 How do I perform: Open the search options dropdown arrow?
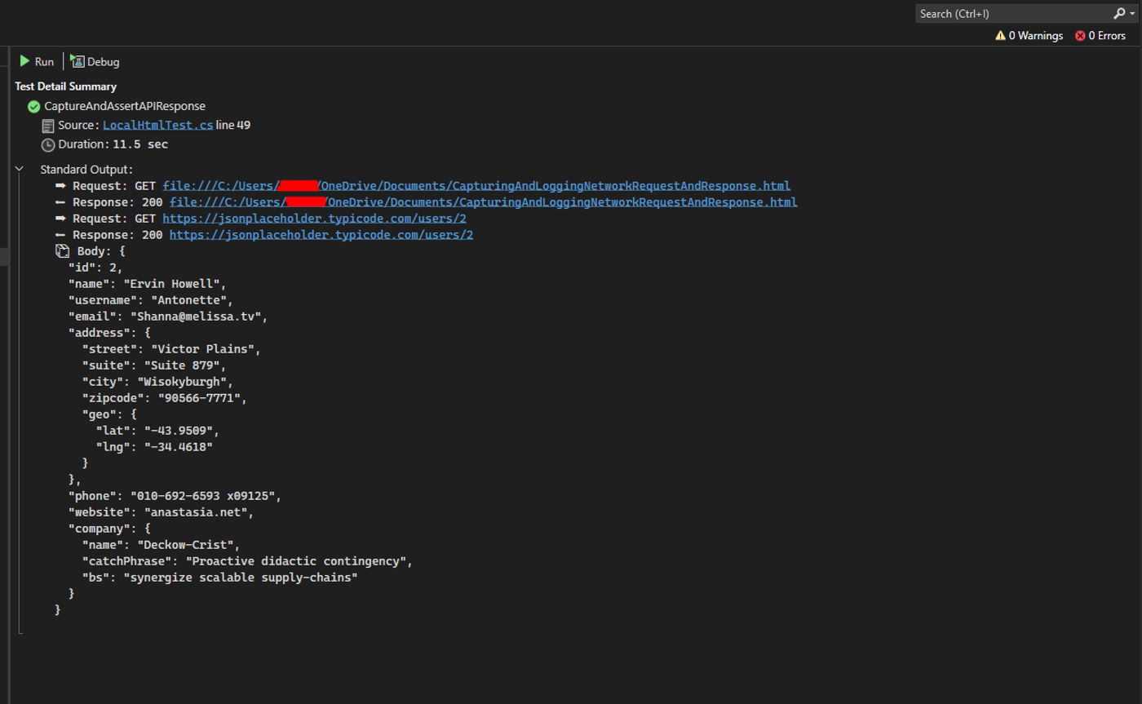pyautogui.click(x=1134, y=14)
